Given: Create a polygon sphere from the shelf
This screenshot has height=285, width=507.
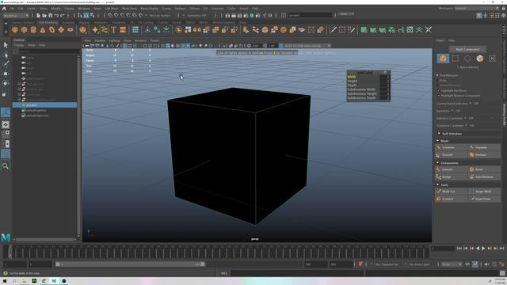Looking at the screenshot, I should [x=15, y=30].
